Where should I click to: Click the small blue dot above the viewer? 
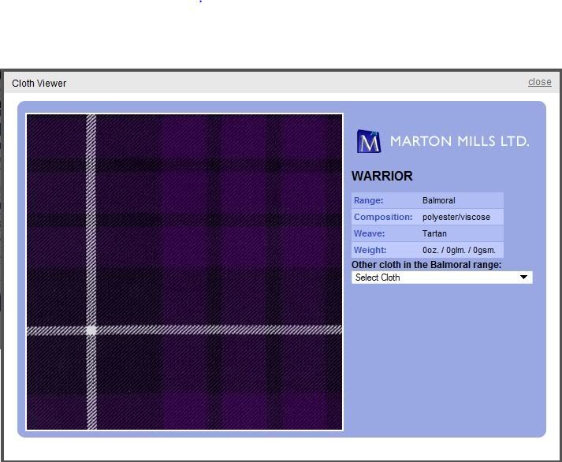(201, 2)
